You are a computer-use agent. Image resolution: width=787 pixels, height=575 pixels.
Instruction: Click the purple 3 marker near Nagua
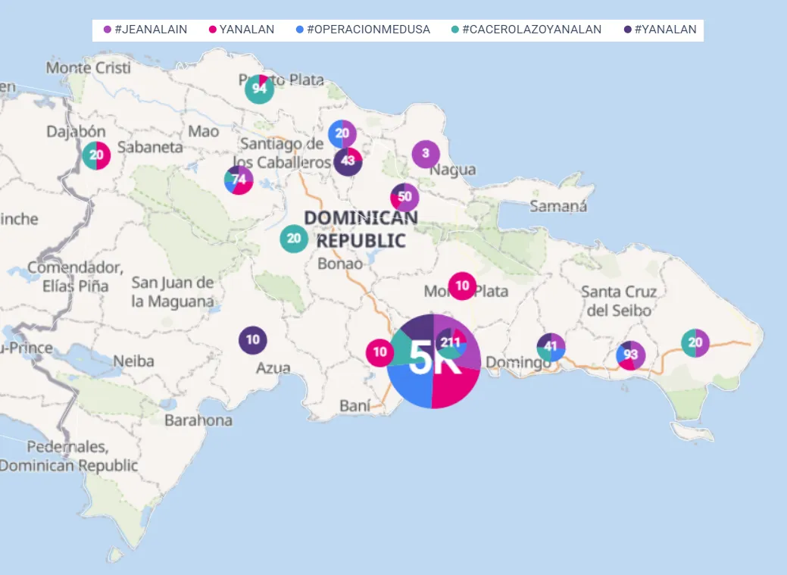click(x=426, y=154)
